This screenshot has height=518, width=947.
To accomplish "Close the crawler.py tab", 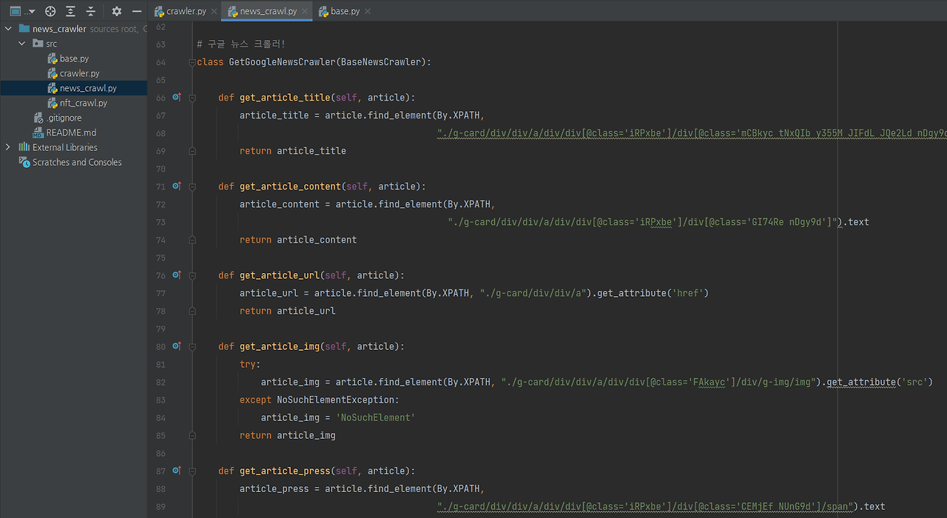I will click(214, 11).
